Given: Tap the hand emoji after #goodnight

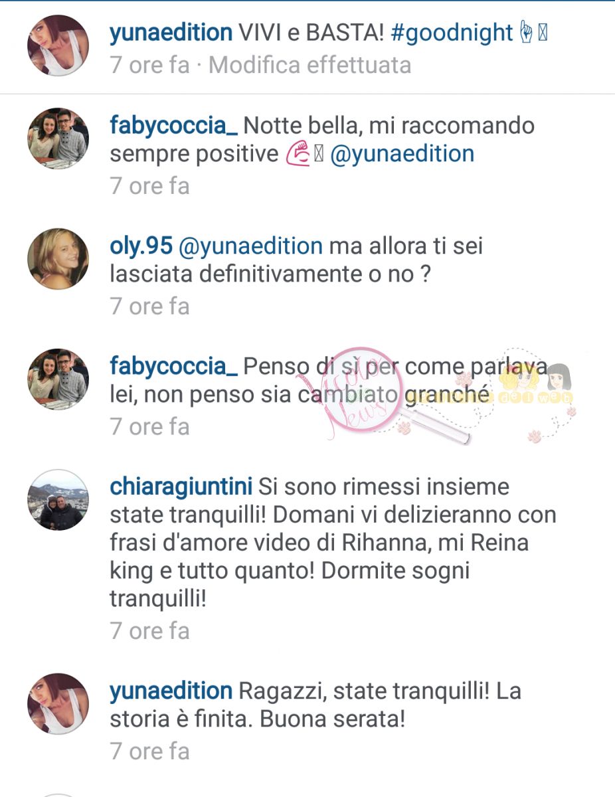Looking at the screenshot, I should click(527, 33).
